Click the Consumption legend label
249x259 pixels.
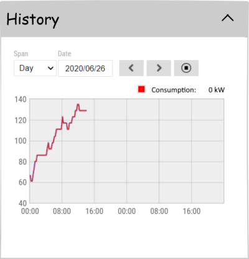[174, 90]
